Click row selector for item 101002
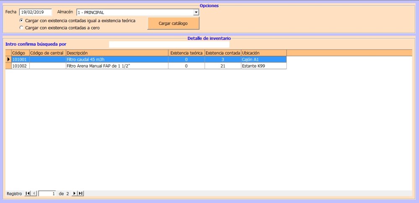Screen dimensions: 419x203 tap(8, 66)
